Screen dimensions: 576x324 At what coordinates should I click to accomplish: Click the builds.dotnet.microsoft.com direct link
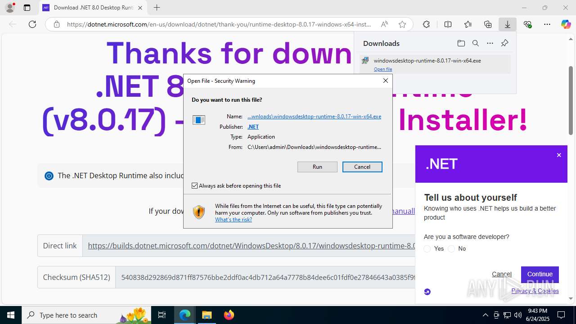click(251, 246)
